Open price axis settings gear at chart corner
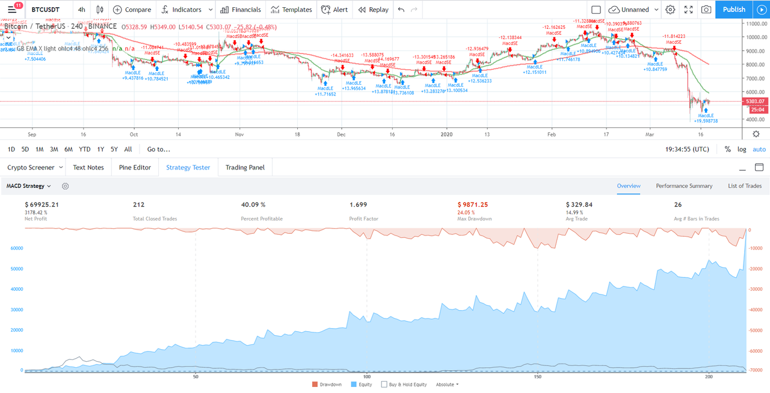Image resolution: width=770 pixels, height=393 pixels. click(756, 133)
